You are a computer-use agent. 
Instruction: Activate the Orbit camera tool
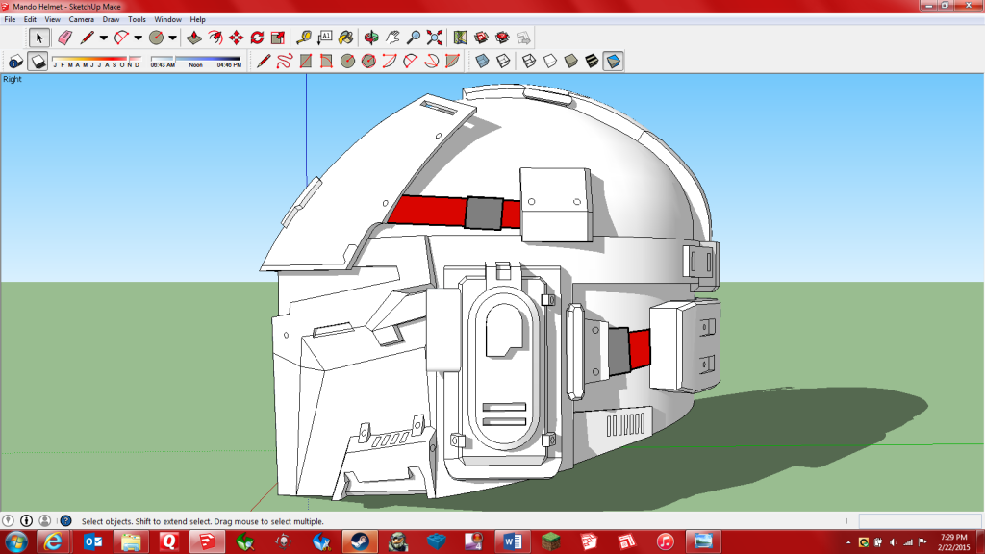(371, 38)
